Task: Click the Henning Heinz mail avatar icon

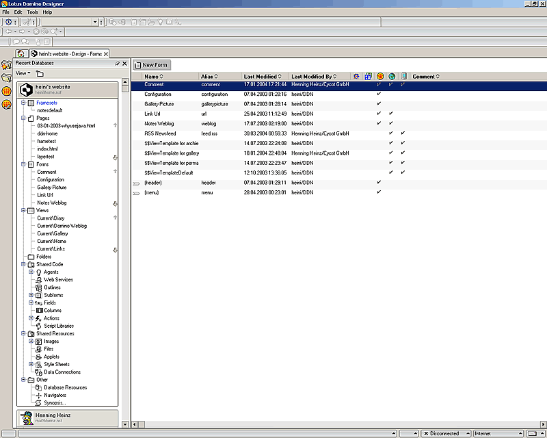Action: [x=27, y=417]
